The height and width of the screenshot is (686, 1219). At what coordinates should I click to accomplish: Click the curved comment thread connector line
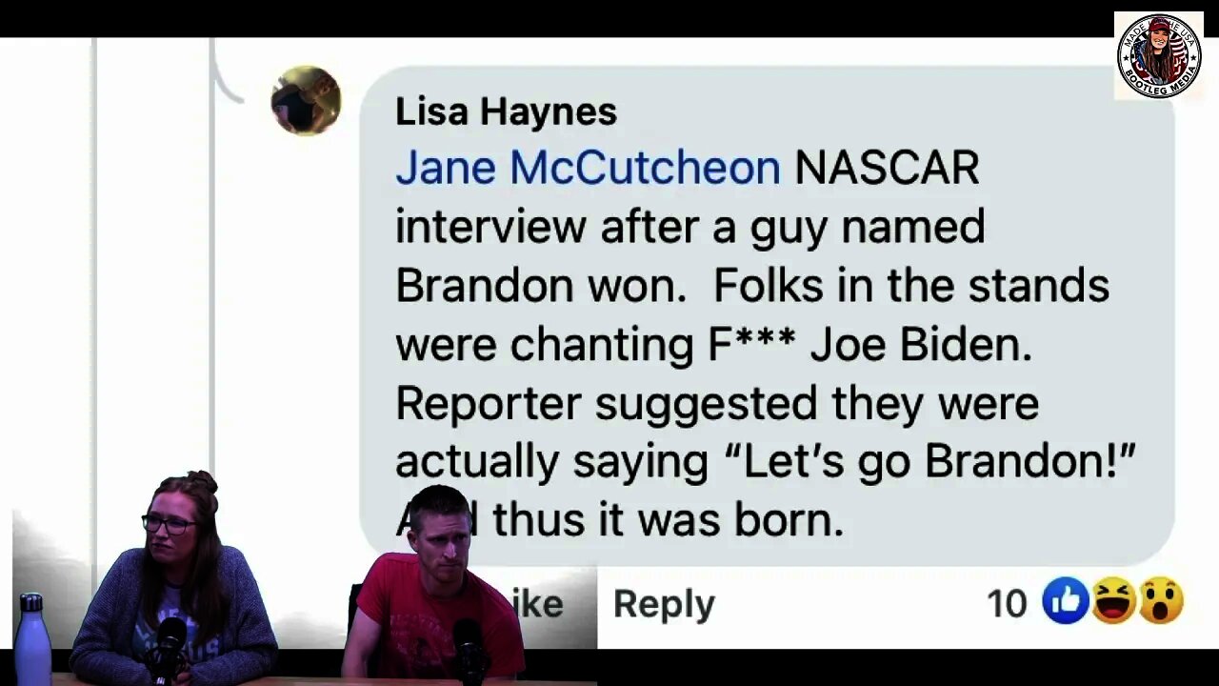227,74
